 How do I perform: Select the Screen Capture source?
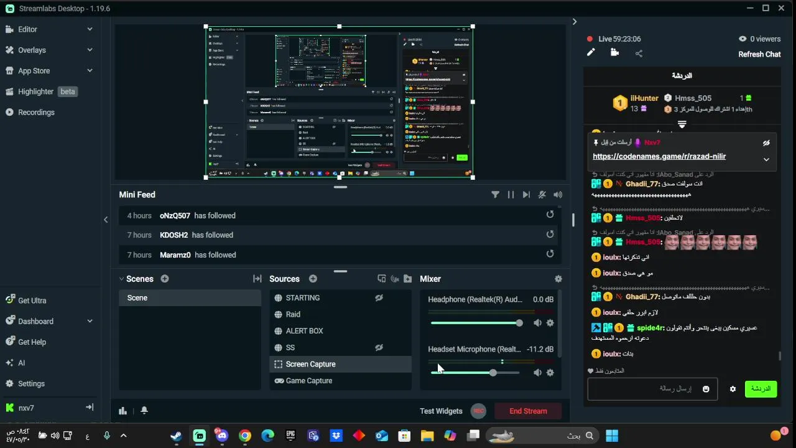(340, 365)
